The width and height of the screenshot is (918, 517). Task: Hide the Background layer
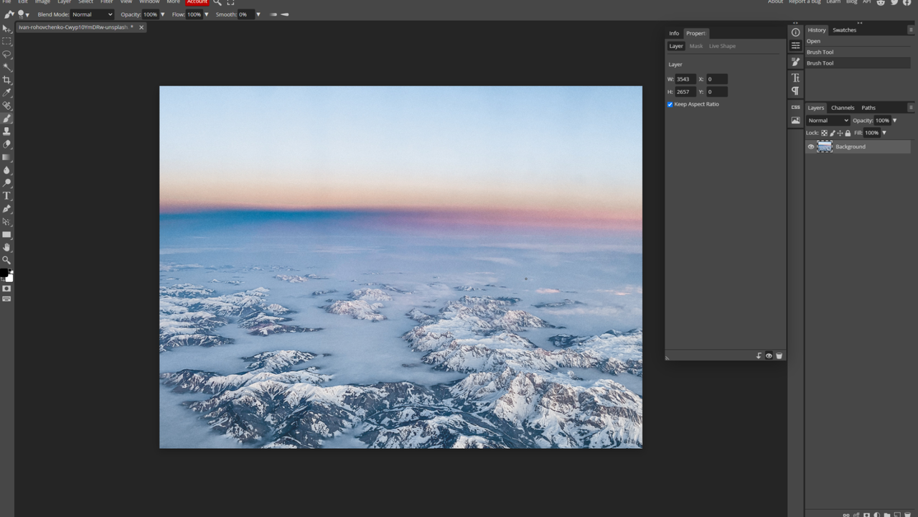810,146
